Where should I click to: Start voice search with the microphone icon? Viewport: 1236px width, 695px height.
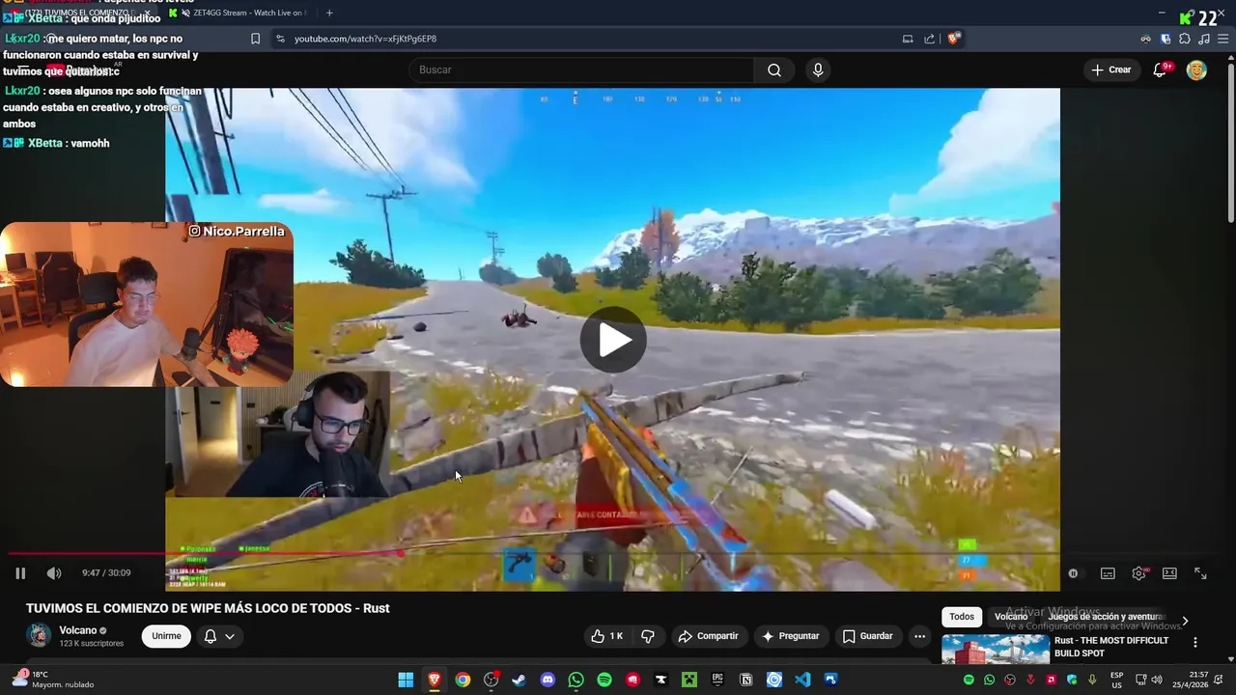click(x=818, y=69)
